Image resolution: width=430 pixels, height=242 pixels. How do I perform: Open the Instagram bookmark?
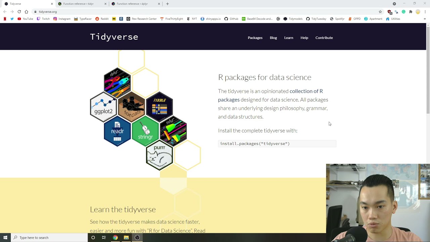tap(62, 19)
